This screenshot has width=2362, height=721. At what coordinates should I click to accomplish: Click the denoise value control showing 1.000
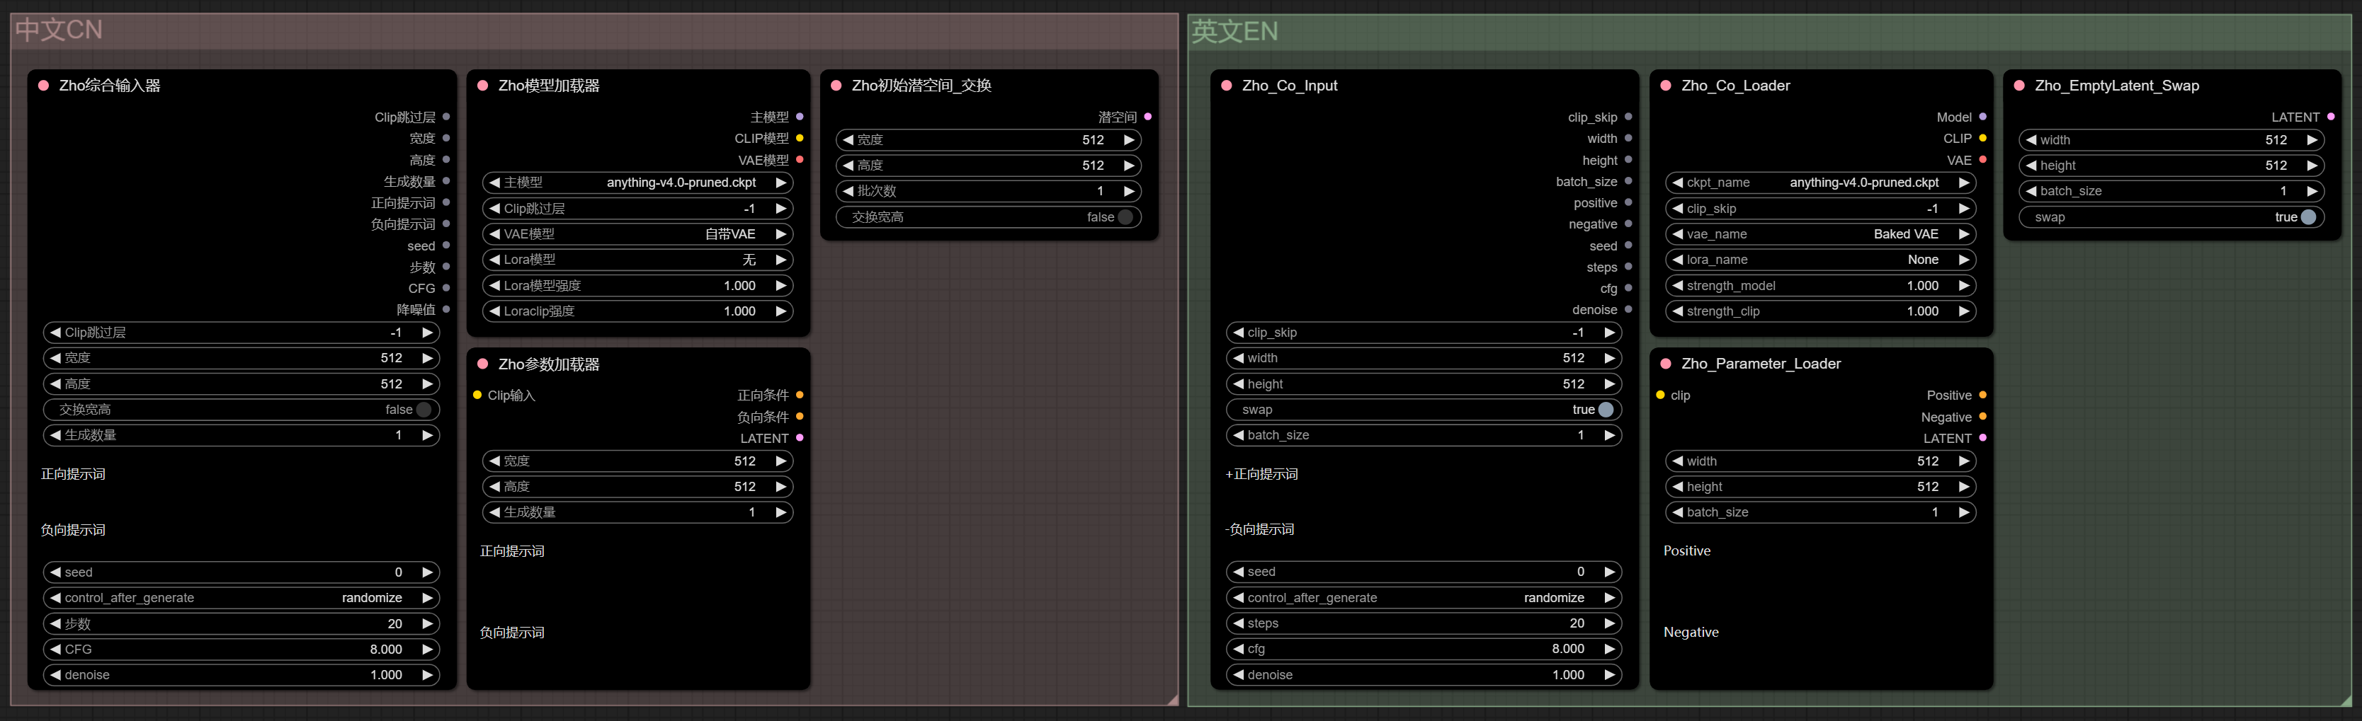241,675
